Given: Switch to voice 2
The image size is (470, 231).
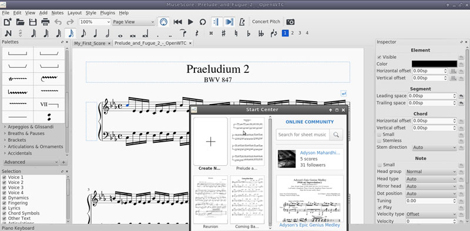Looking at the screenshot, I should 293,33.
